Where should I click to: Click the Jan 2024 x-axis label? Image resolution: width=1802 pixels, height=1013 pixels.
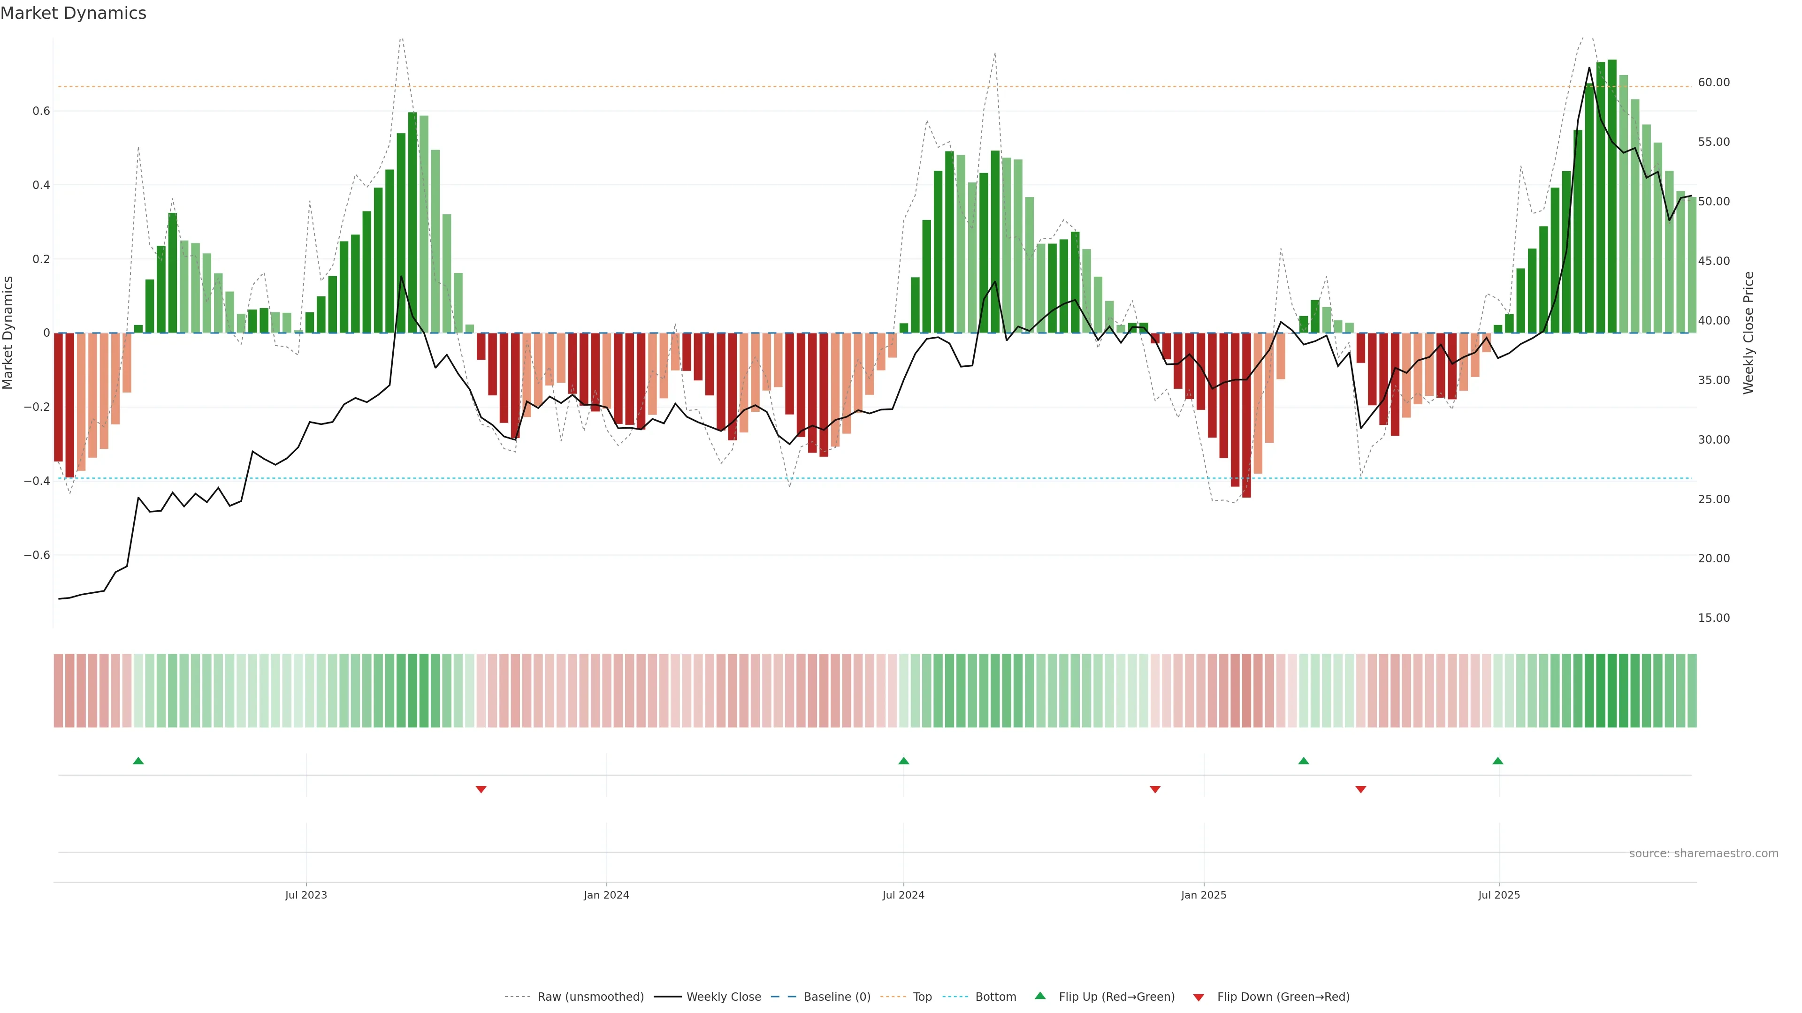(x=606, y=895)
